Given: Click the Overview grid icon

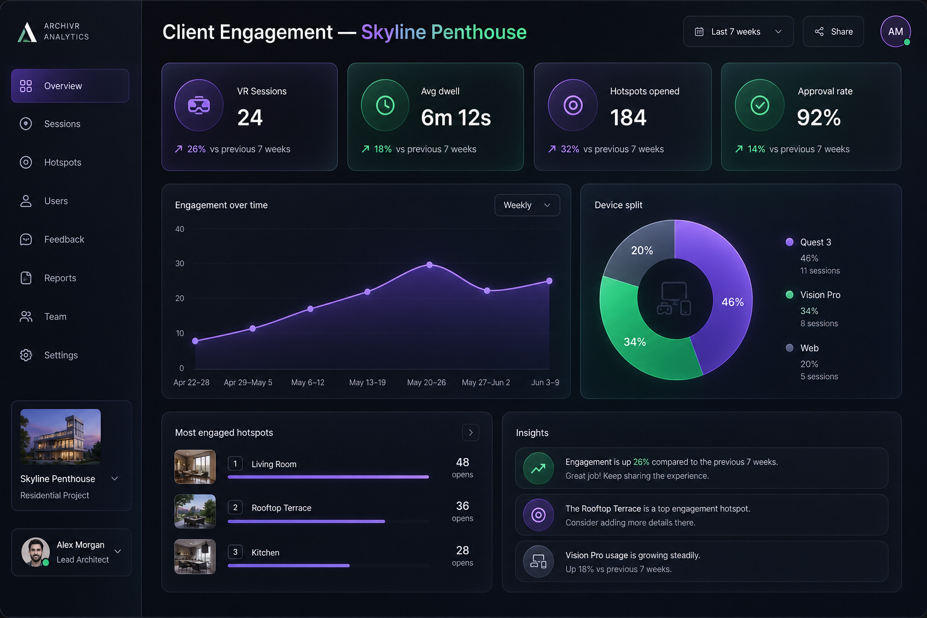Looking at the screenshot, I should tap(26, 86).
